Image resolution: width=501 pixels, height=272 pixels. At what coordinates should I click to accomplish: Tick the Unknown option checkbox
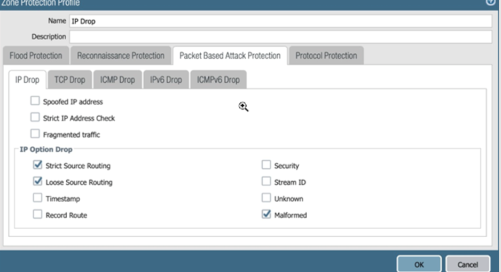[x=266, y=198]
